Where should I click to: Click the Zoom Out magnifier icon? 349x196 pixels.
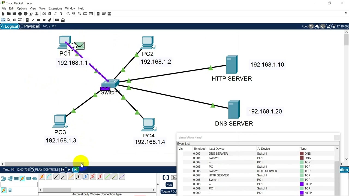point(79,14)
